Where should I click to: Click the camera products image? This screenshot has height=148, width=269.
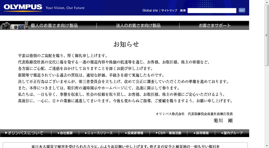14,25
